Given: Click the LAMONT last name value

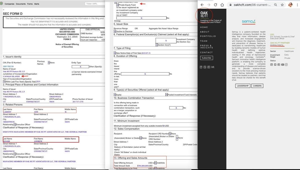Looking at the screenshot, I should pyautogui.click(x=7, y=112).
